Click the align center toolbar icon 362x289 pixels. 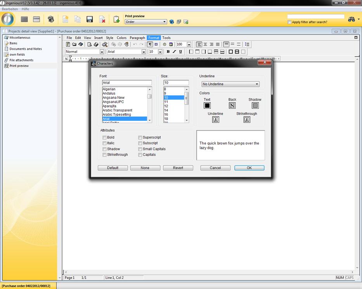pos(205,45)
